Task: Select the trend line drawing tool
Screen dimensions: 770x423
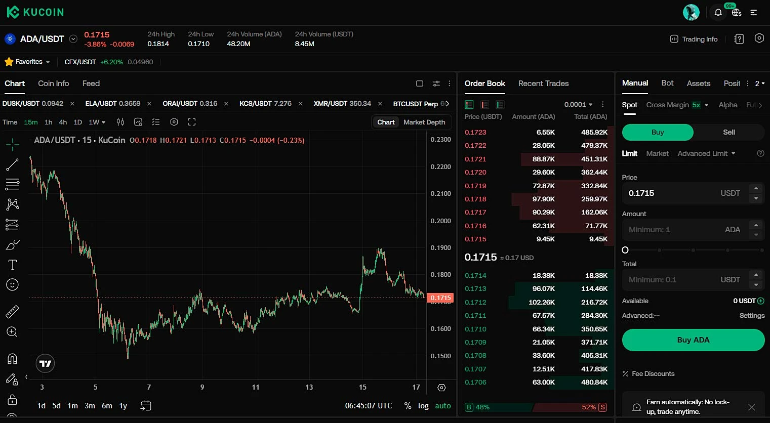Action: 12,164
